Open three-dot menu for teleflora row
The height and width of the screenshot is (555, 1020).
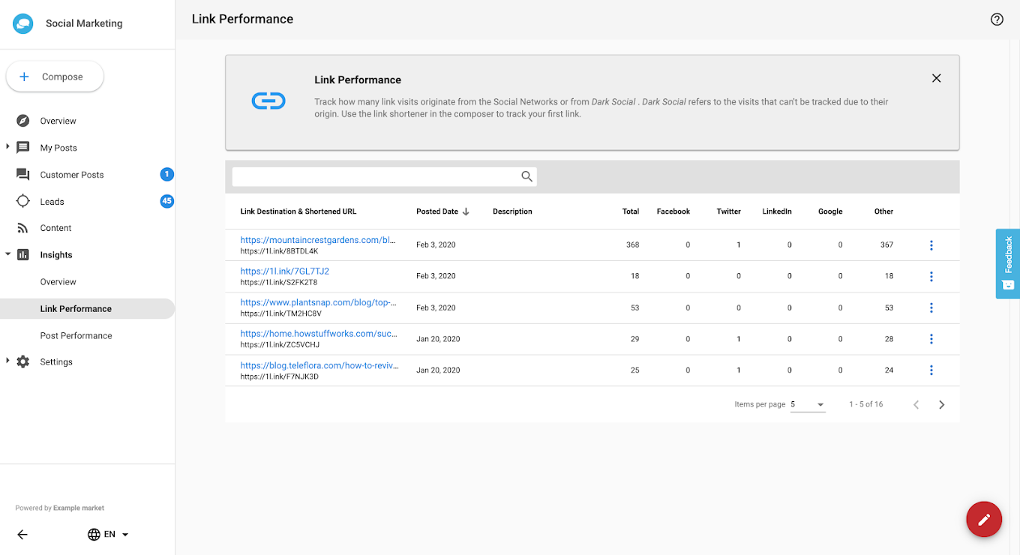[x=931, y=370]
